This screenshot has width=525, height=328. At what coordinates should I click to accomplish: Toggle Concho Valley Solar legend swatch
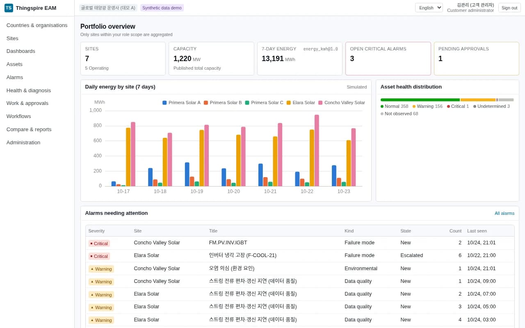(320, 103)
